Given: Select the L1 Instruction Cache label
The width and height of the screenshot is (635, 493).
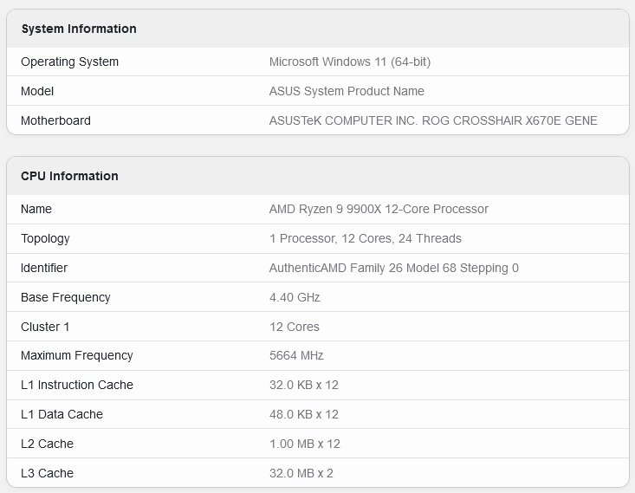Looking at the screenshot, I should pos(77,385).
